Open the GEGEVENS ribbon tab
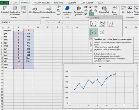 click(72, 3)
